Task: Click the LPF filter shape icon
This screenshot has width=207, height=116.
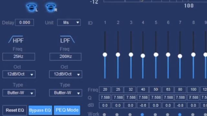Action: (67, 39)
